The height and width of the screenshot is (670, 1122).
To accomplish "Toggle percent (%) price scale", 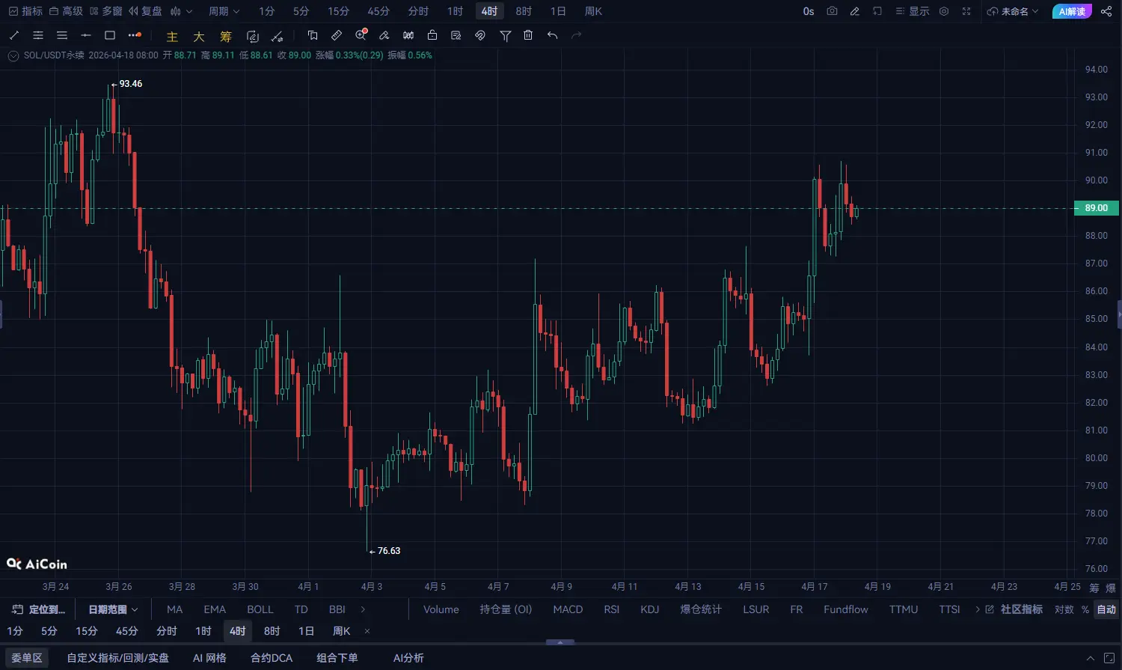I will (1085, 609).
